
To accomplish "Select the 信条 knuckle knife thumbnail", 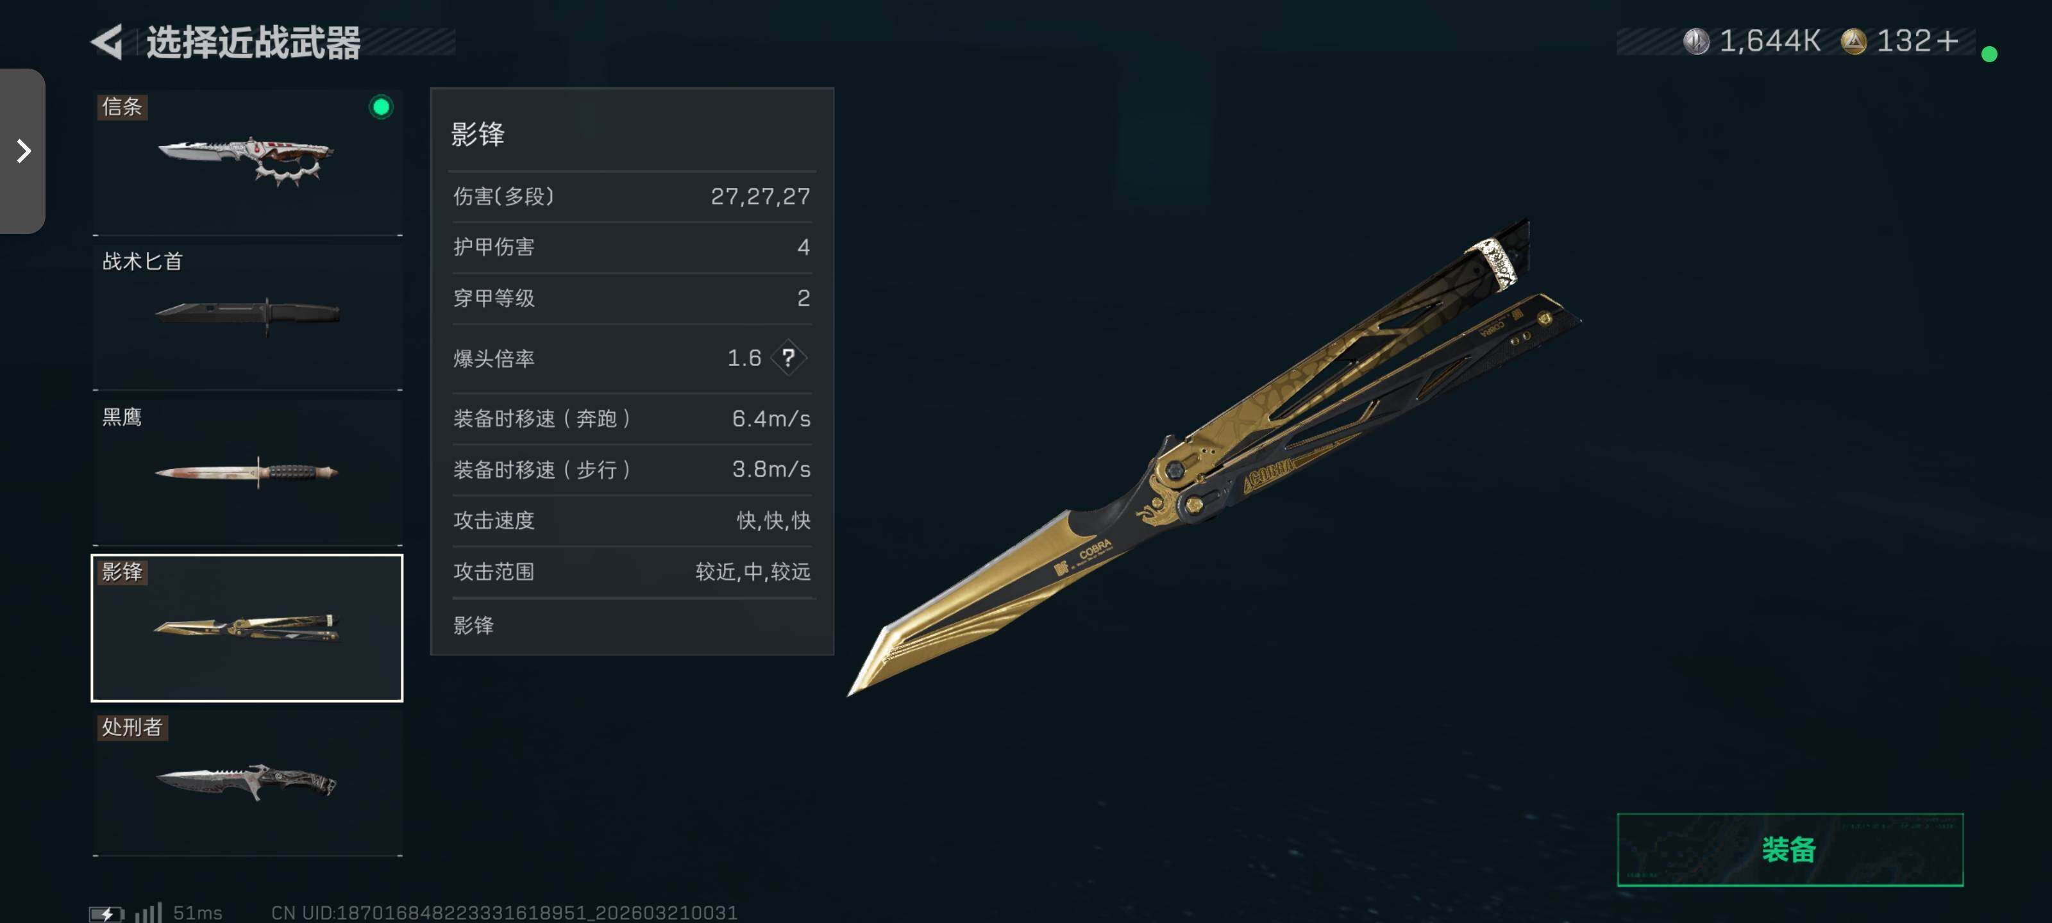I will (247, 162).
